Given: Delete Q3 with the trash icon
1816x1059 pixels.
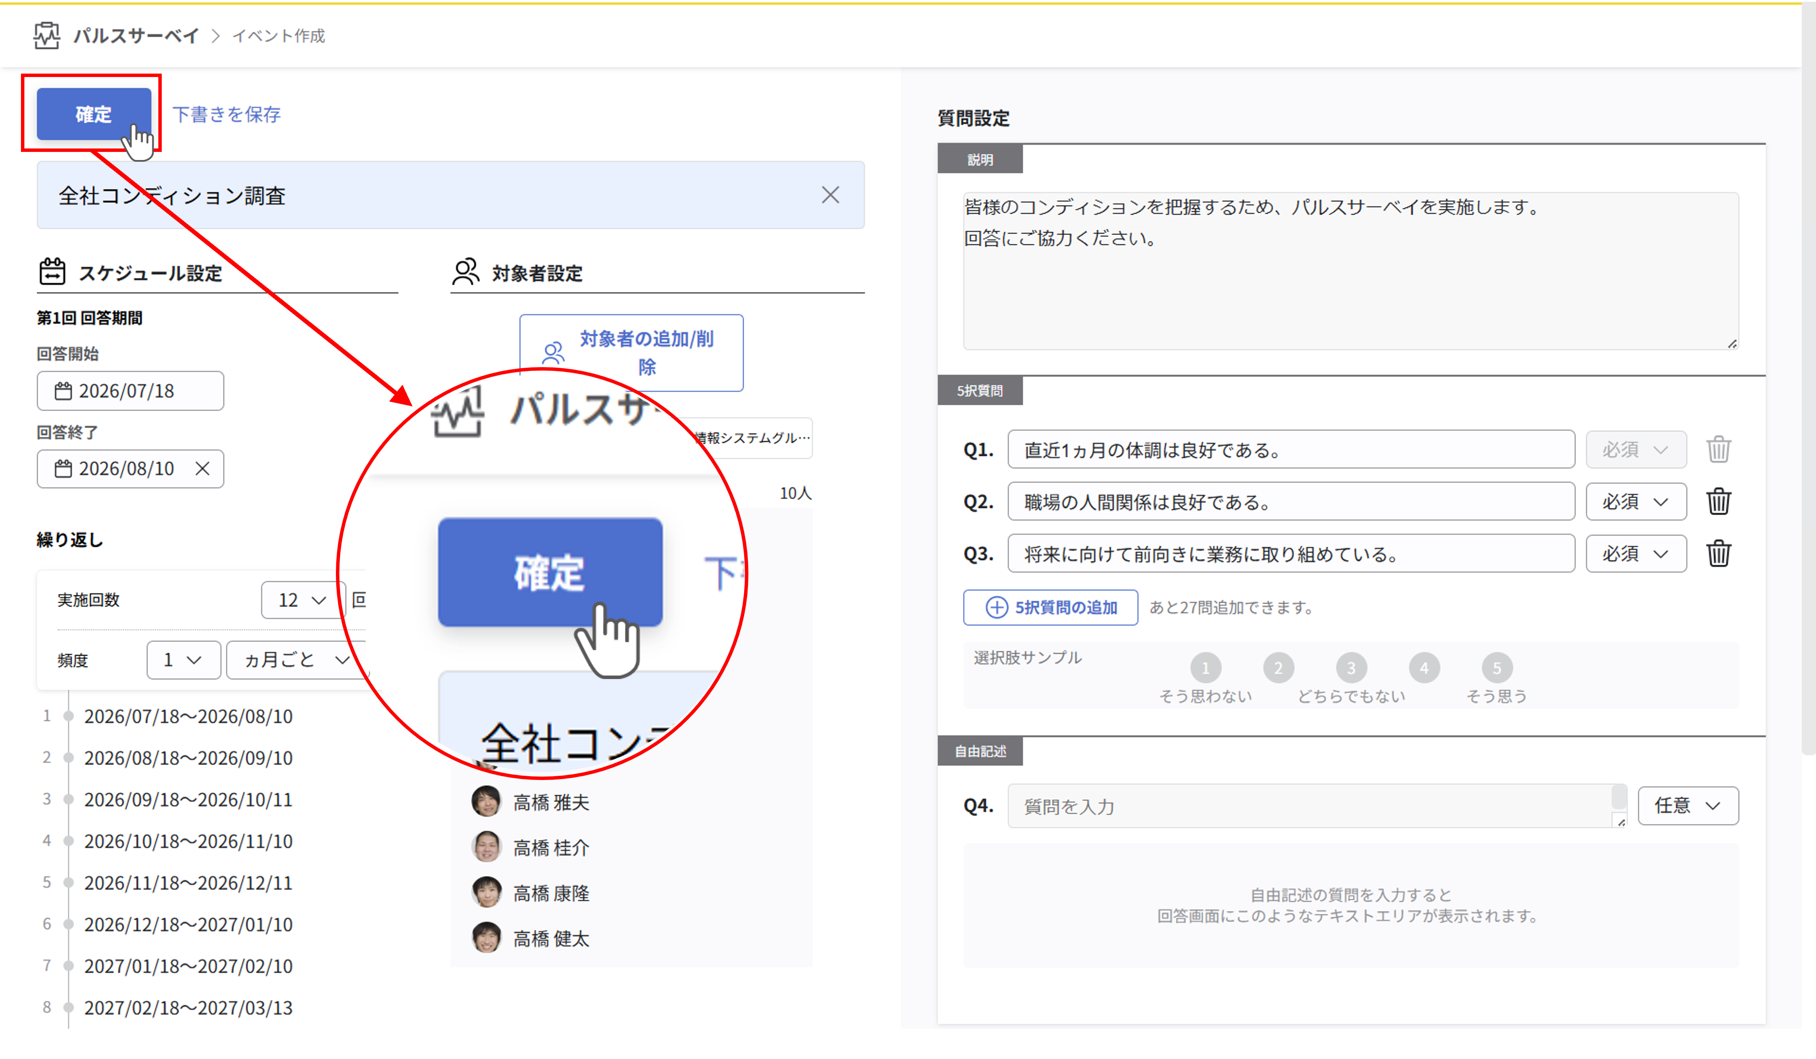Looking at the screenshot, I should 1719,553.
